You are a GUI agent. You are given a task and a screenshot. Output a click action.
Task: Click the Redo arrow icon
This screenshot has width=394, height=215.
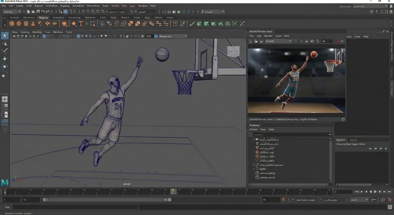(47, 12)
